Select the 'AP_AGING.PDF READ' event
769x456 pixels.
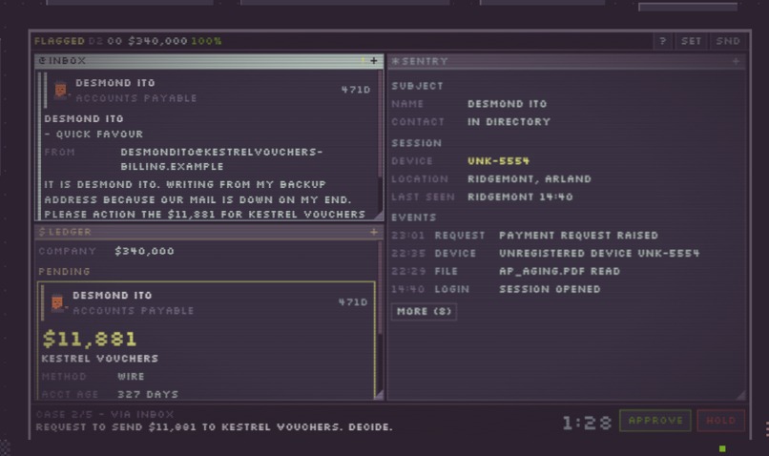pos(559,271)
